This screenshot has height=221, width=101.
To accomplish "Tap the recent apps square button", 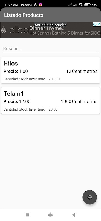I will (27, 215).
